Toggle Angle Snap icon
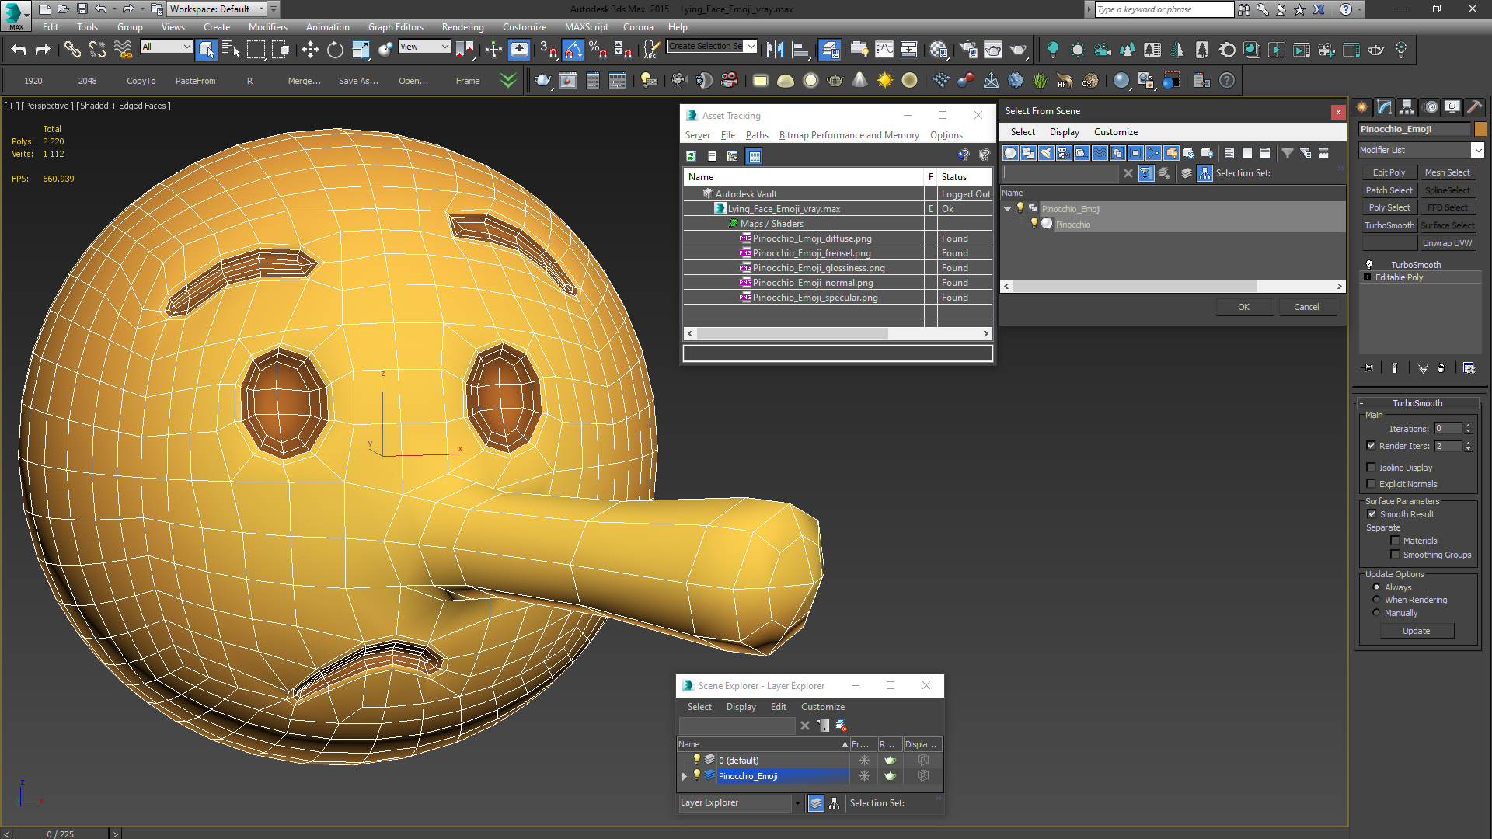Image resolution: width=1492 pixels, height=839 pixels. coord(573,50)
